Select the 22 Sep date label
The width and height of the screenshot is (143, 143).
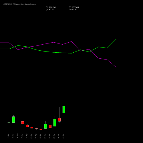36,136
